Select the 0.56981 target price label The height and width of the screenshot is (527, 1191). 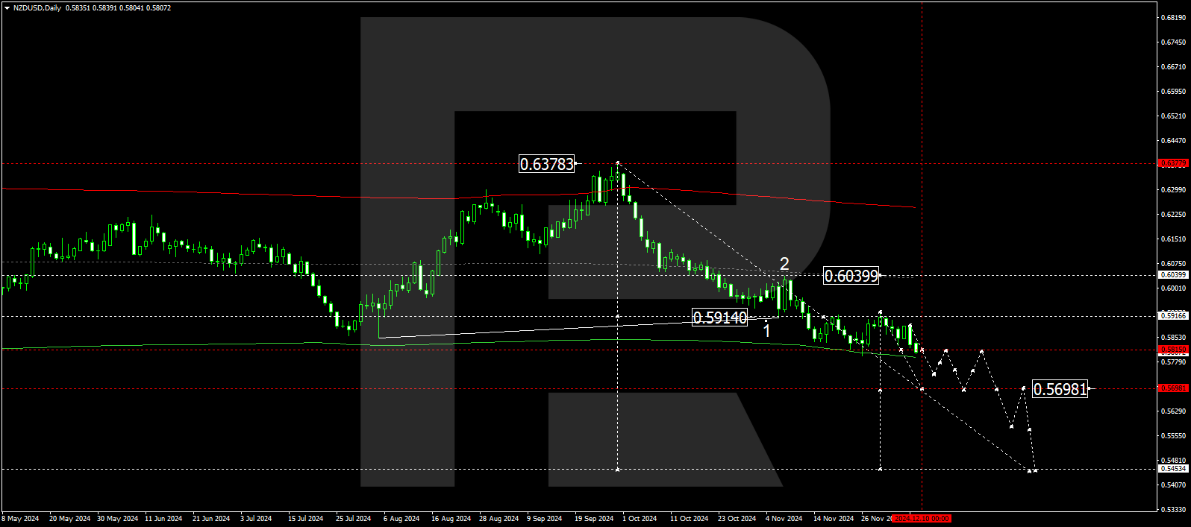pos(1060,389)
